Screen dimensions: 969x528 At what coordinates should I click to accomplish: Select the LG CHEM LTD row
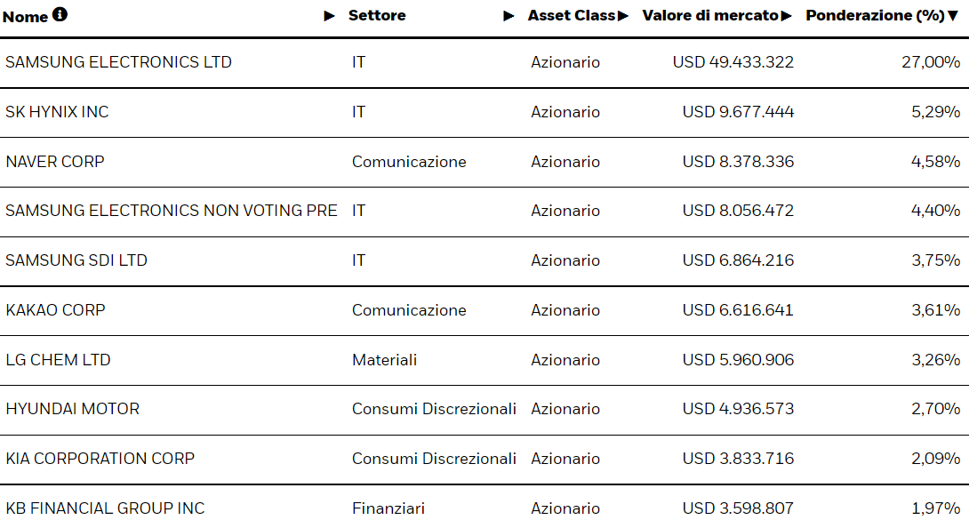[x=58, y=360]
